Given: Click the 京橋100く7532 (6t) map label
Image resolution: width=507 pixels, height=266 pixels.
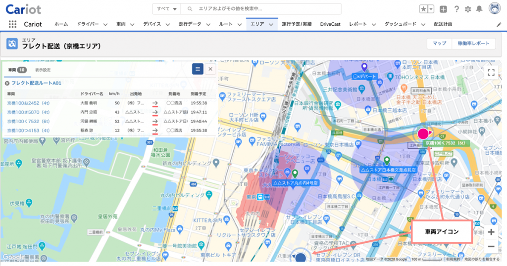Looking at the screenshot, I should coord(447,143).
